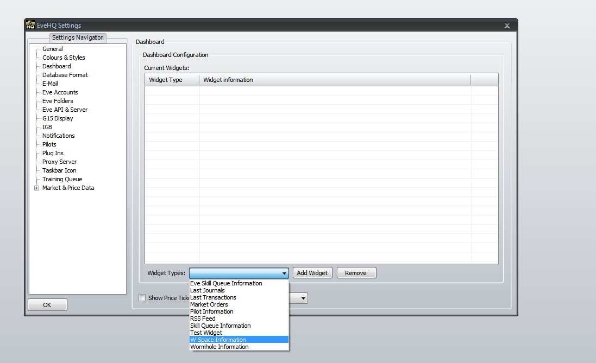
Task: Select Last Transactions from dropdown list
Action: click(x=239, y=298)
